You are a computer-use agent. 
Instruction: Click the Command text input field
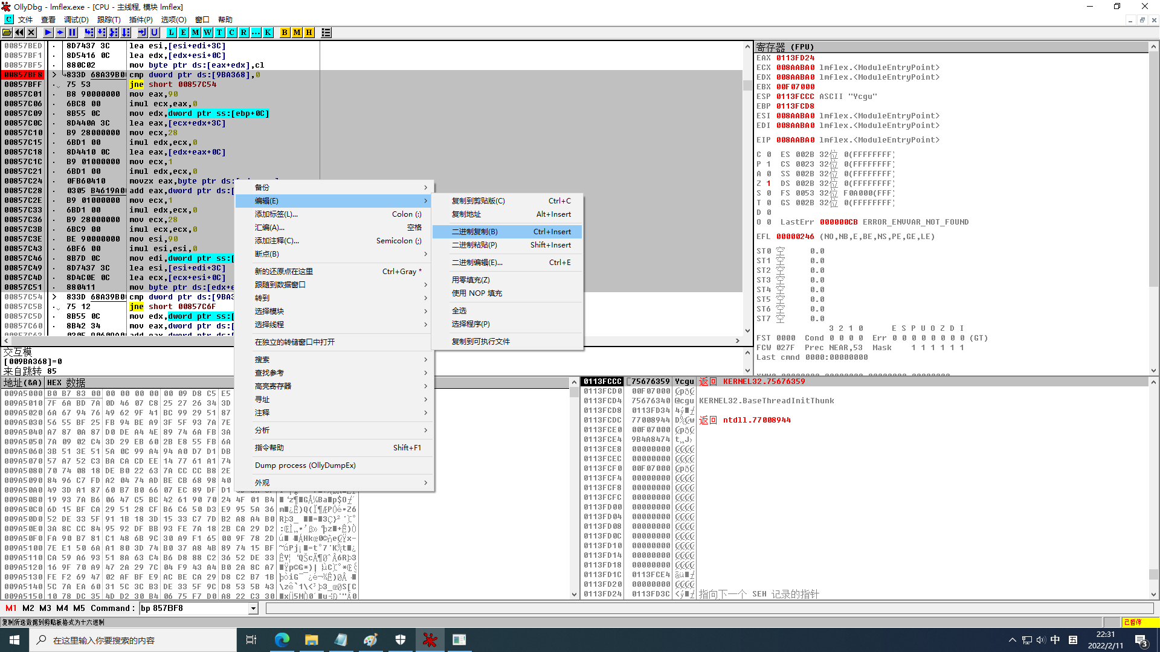193,609
